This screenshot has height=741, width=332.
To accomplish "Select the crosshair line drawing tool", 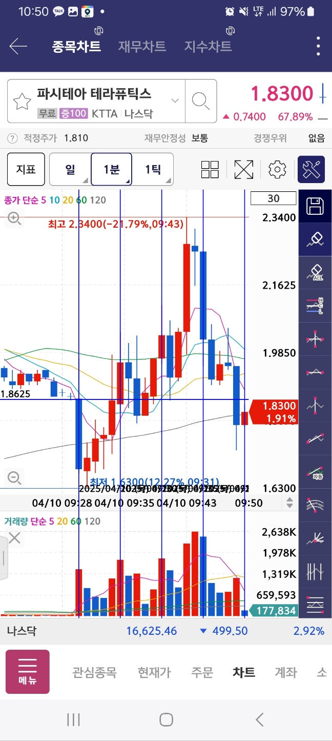I will [315, 339].
